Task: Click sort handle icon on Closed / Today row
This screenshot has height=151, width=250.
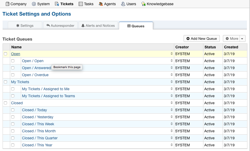Action: coord(172,110)
